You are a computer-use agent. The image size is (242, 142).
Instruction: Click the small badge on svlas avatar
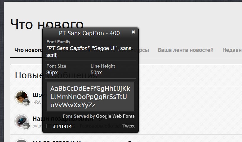point(26,126)
